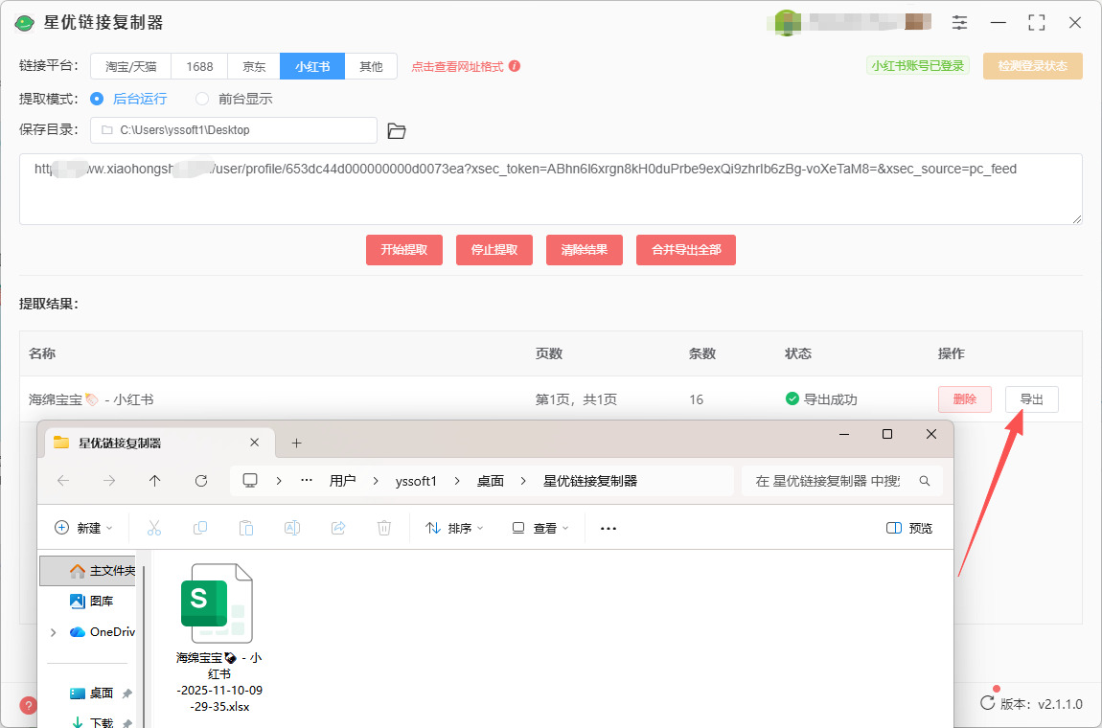The image size is (1102, 728).
Task: Open the 排序 sort dropdown
Action: pos(455,528)
